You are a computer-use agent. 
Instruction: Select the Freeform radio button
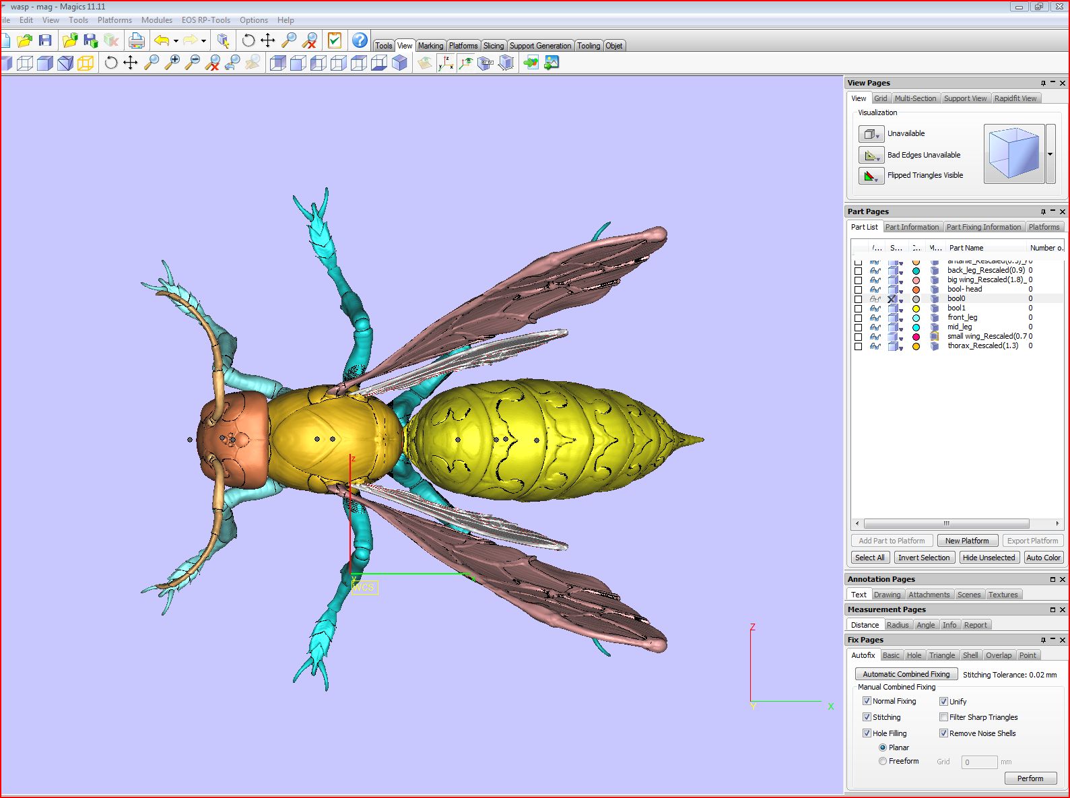pos(882,761)
